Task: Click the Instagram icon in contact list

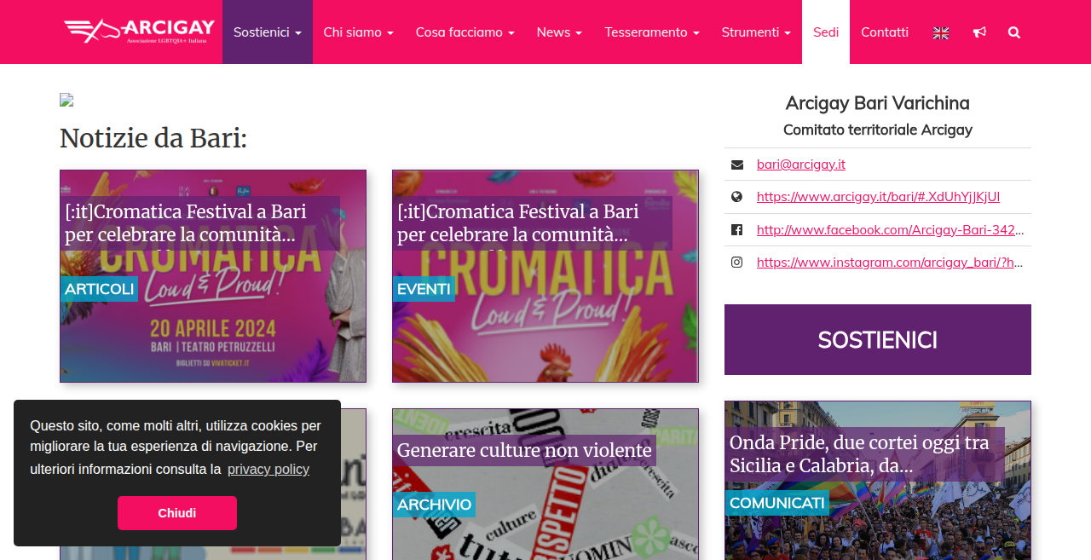Action: coord(737,263)
